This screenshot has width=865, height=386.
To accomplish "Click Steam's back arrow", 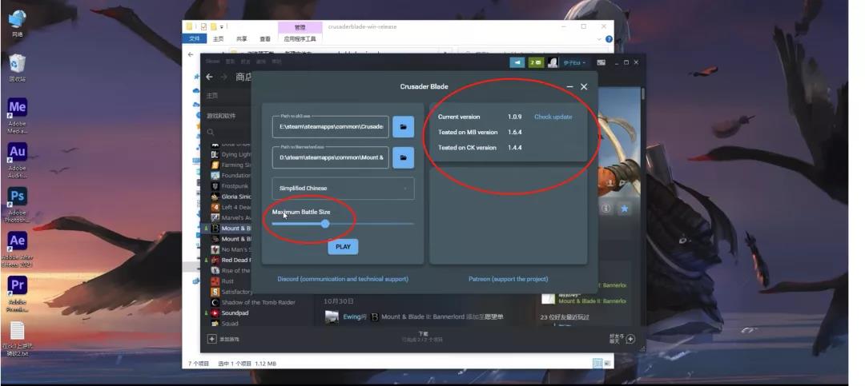I will coord(209,77).
